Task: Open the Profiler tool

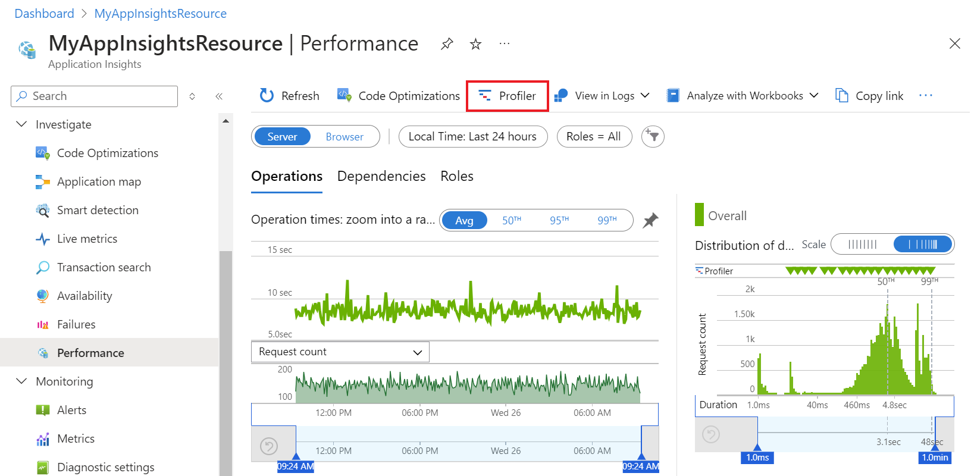Action: (507, 96)
